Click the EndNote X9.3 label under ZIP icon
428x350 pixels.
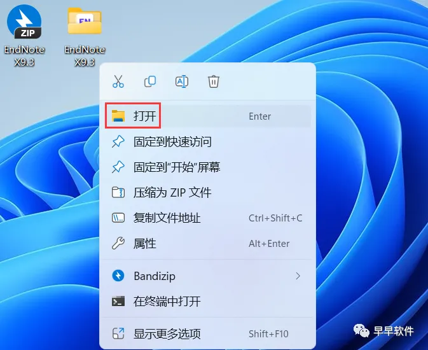24,56
